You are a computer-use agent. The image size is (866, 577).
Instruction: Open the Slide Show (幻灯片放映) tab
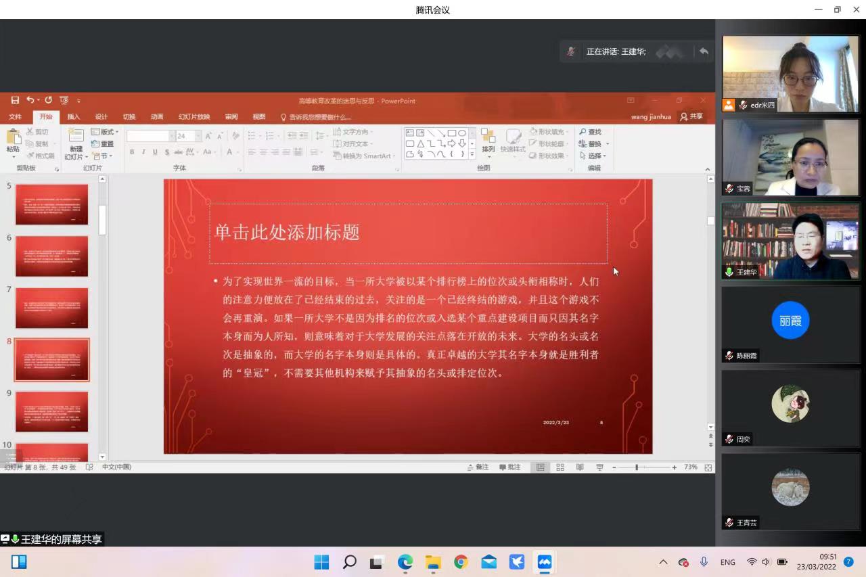click(x=194, y=116)
